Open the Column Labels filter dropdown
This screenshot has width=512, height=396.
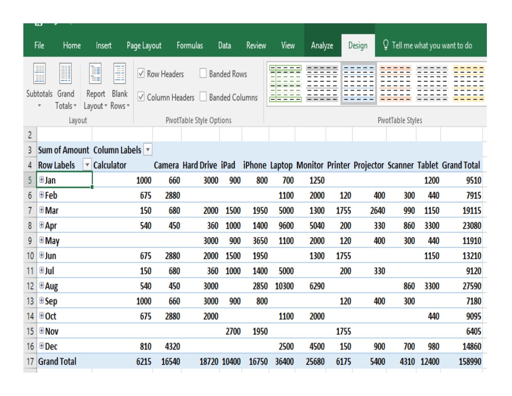click(148, 150)
